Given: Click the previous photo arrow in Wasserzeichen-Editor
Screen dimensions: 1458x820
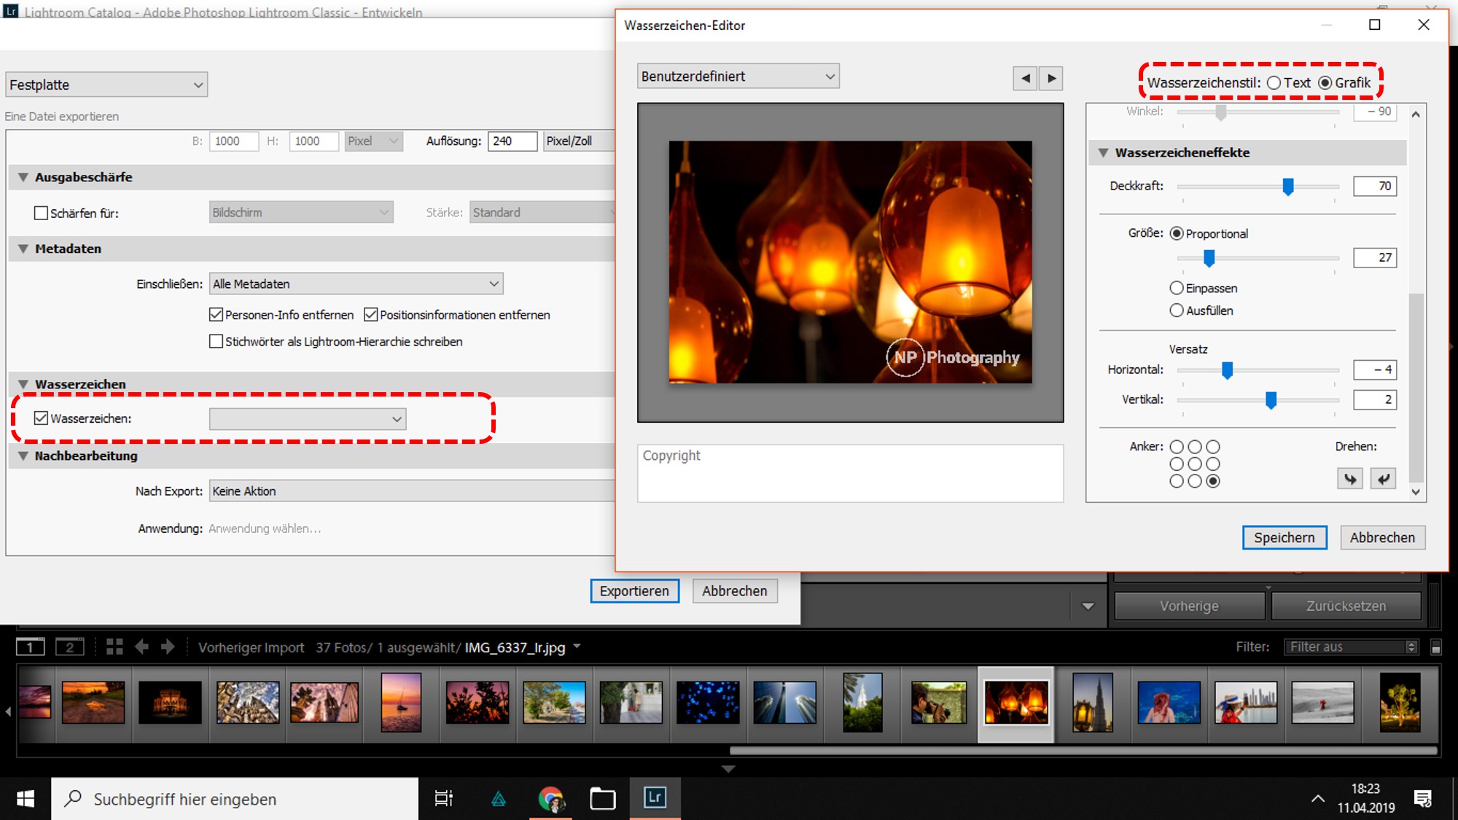Looking at the screenshot, I should click(1025, 78).
